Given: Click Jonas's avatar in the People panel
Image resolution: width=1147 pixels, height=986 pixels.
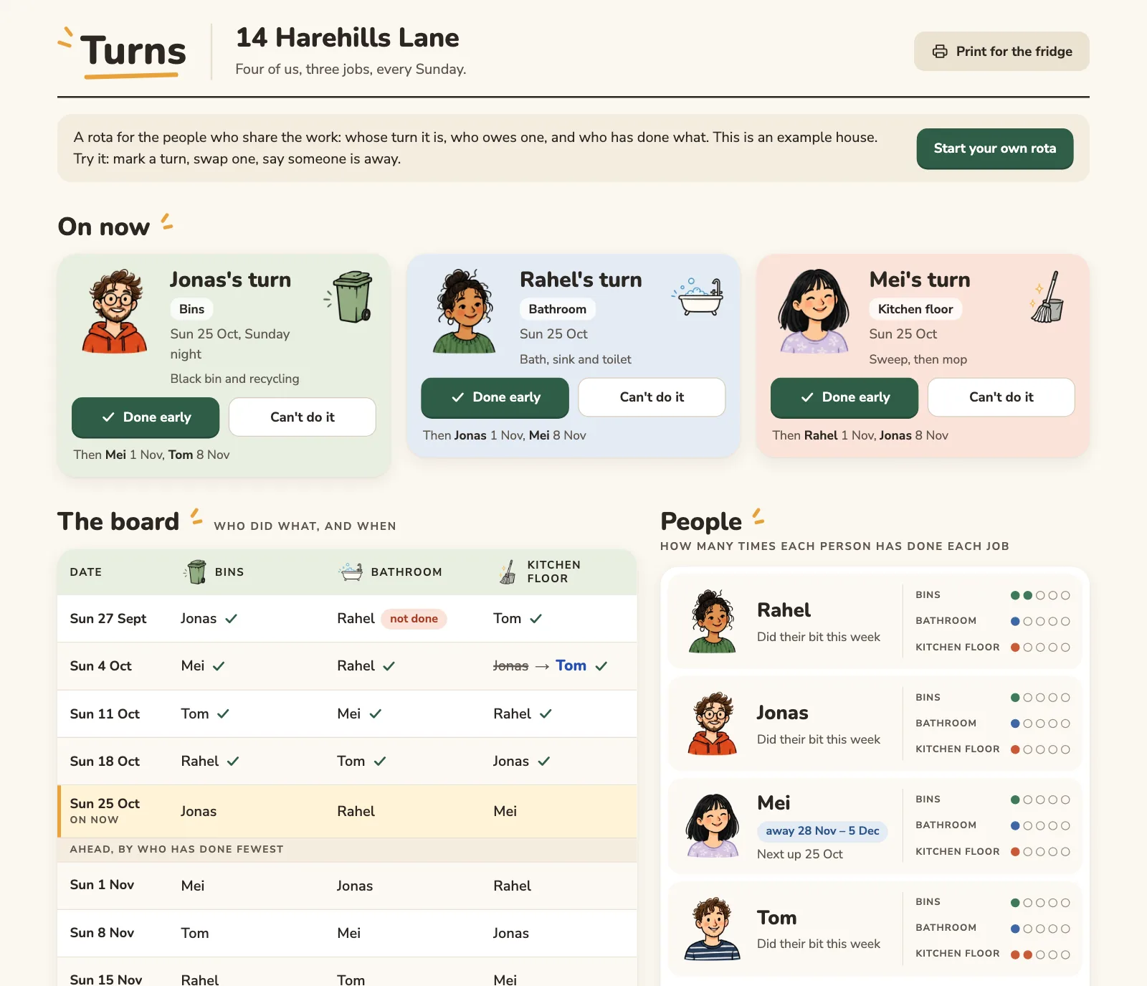Looking at the screenshot, I should pyautogui.click(x=713, y=724).
